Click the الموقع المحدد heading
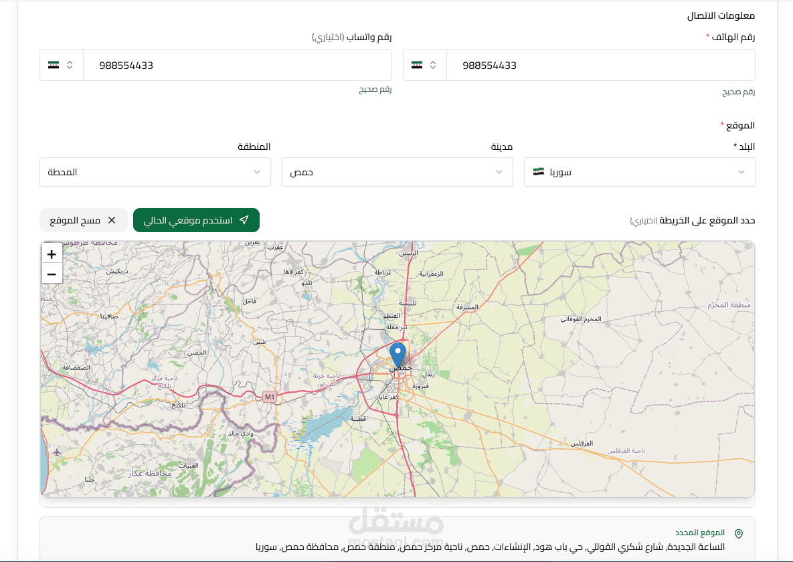Image resolution: width=793 pixels, height=562 pixels. point(700,533)
